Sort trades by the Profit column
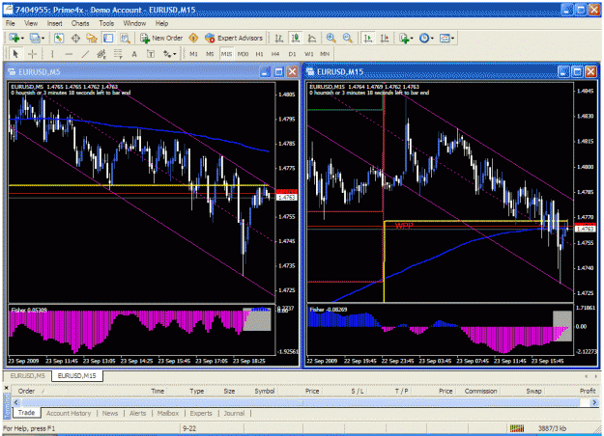 (588, 391)
